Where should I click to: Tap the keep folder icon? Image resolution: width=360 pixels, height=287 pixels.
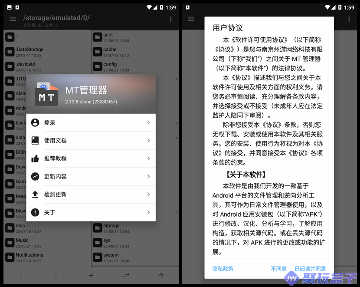10,198
